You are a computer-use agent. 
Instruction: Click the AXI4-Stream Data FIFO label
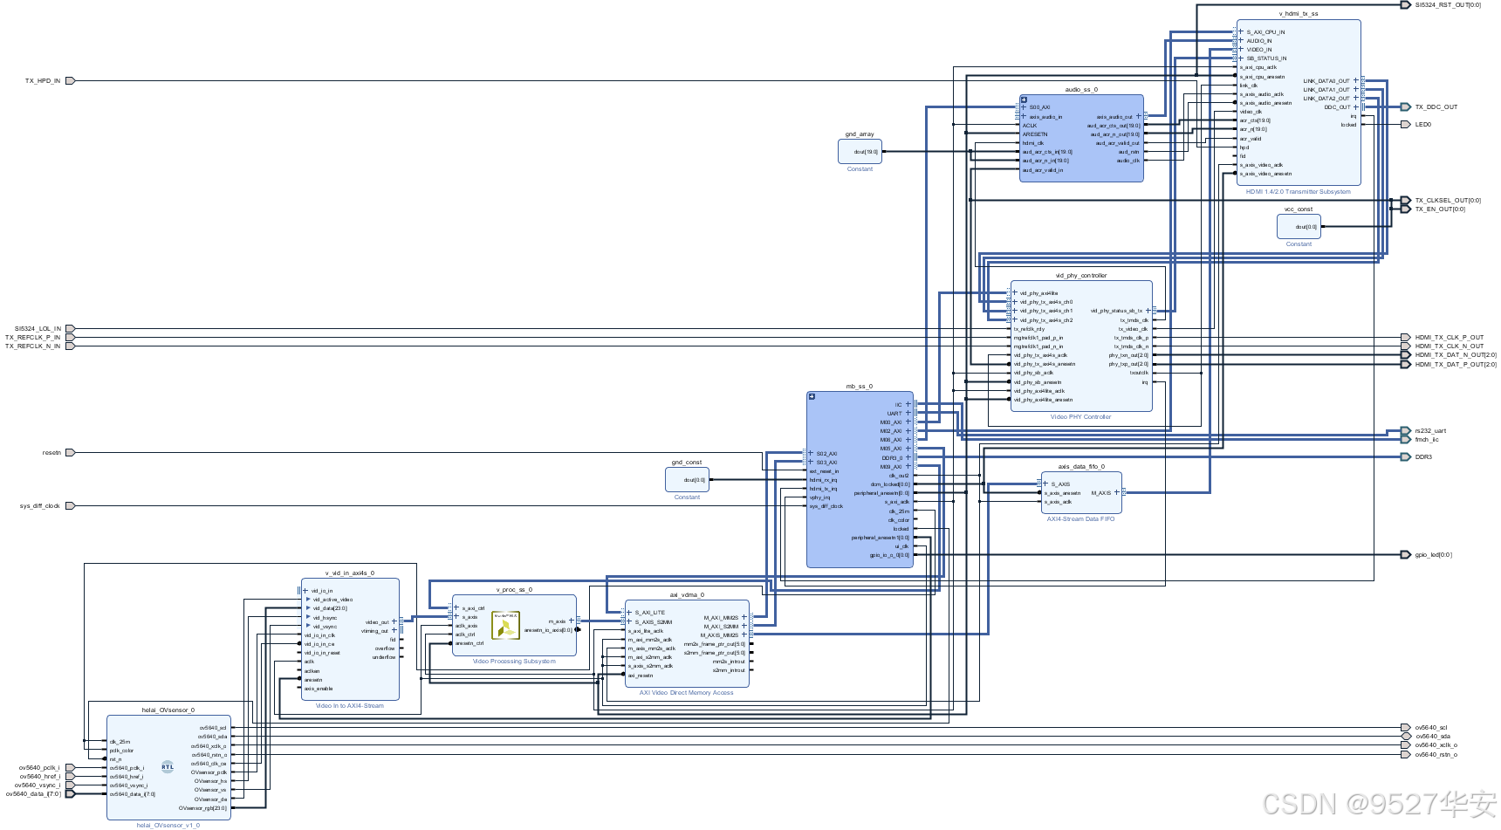(x=1080, y=518)
